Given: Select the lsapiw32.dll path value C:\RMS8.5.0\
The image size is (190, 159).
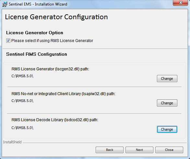Looking at the screenshot, I should click(22, 101).
